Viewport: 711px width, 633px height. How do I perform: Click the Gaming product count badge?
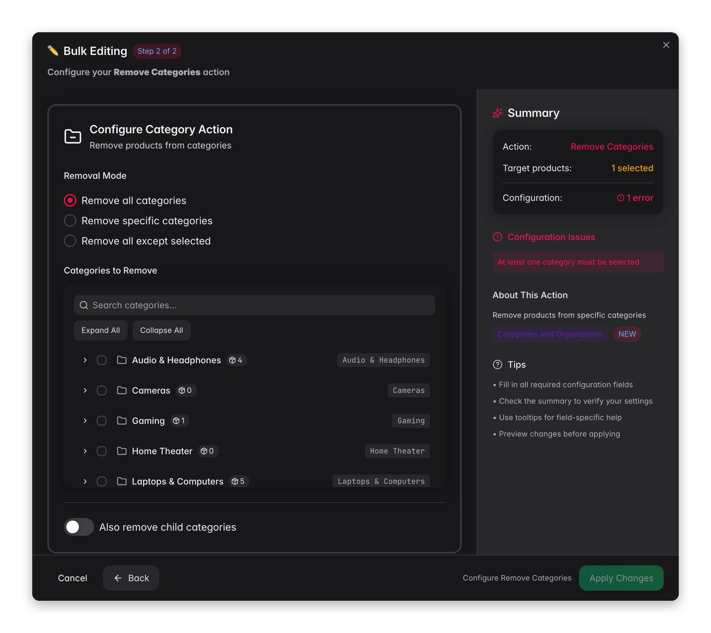tap(180, 420)
